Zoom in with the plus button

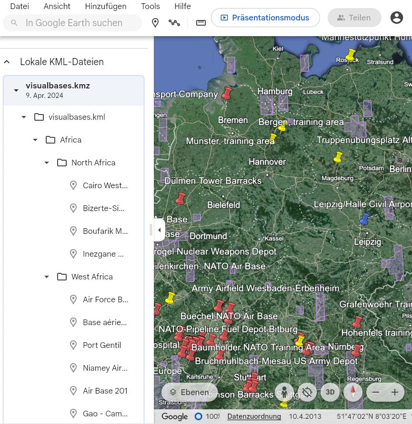395,392
